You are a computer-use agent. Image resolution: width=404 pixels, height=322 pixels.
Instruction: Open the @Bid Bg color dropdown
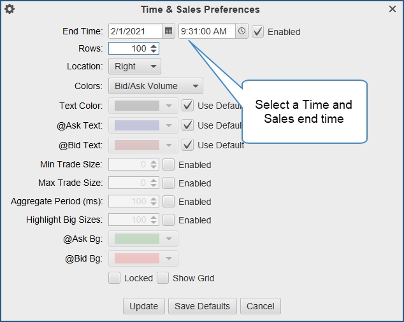[x=143, y=258]
